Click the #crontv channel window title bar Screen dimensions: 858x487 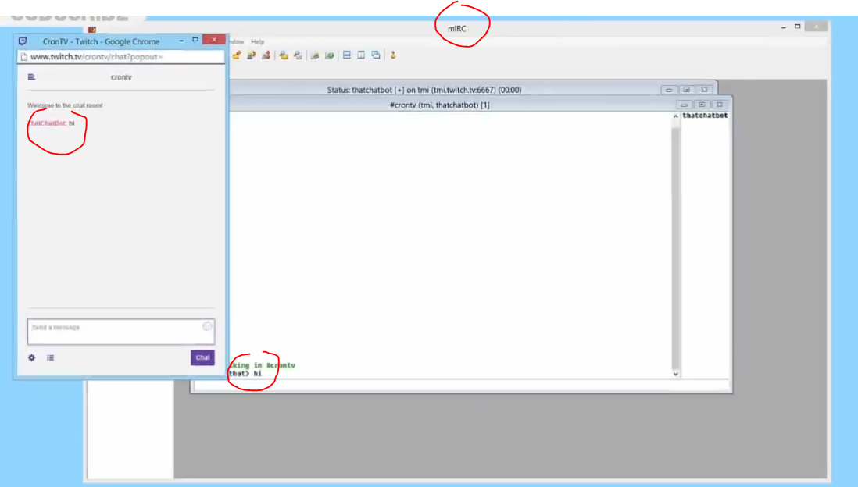pyautogui.click(x=439, y=105)
